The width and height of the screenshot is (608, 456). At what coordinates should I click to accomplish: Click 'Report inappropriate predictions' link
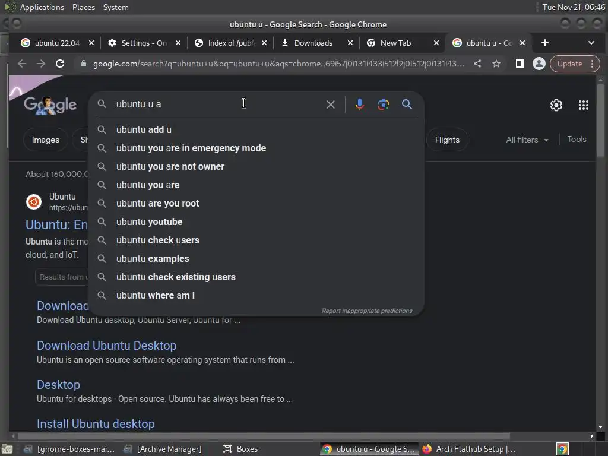click(x=367, y=311)
